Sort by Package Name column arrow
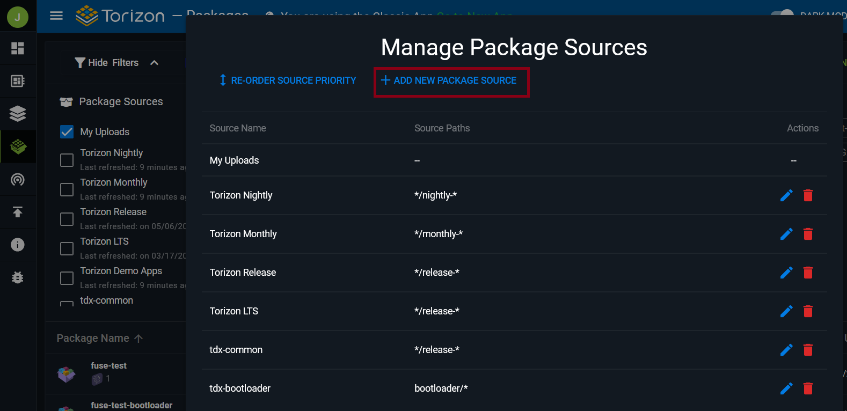 pos(138,339)
